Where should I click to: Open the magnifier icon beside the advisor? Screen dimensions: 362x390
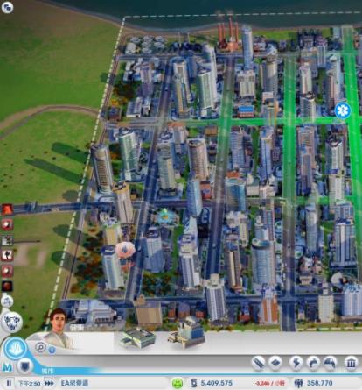[41, 347]
